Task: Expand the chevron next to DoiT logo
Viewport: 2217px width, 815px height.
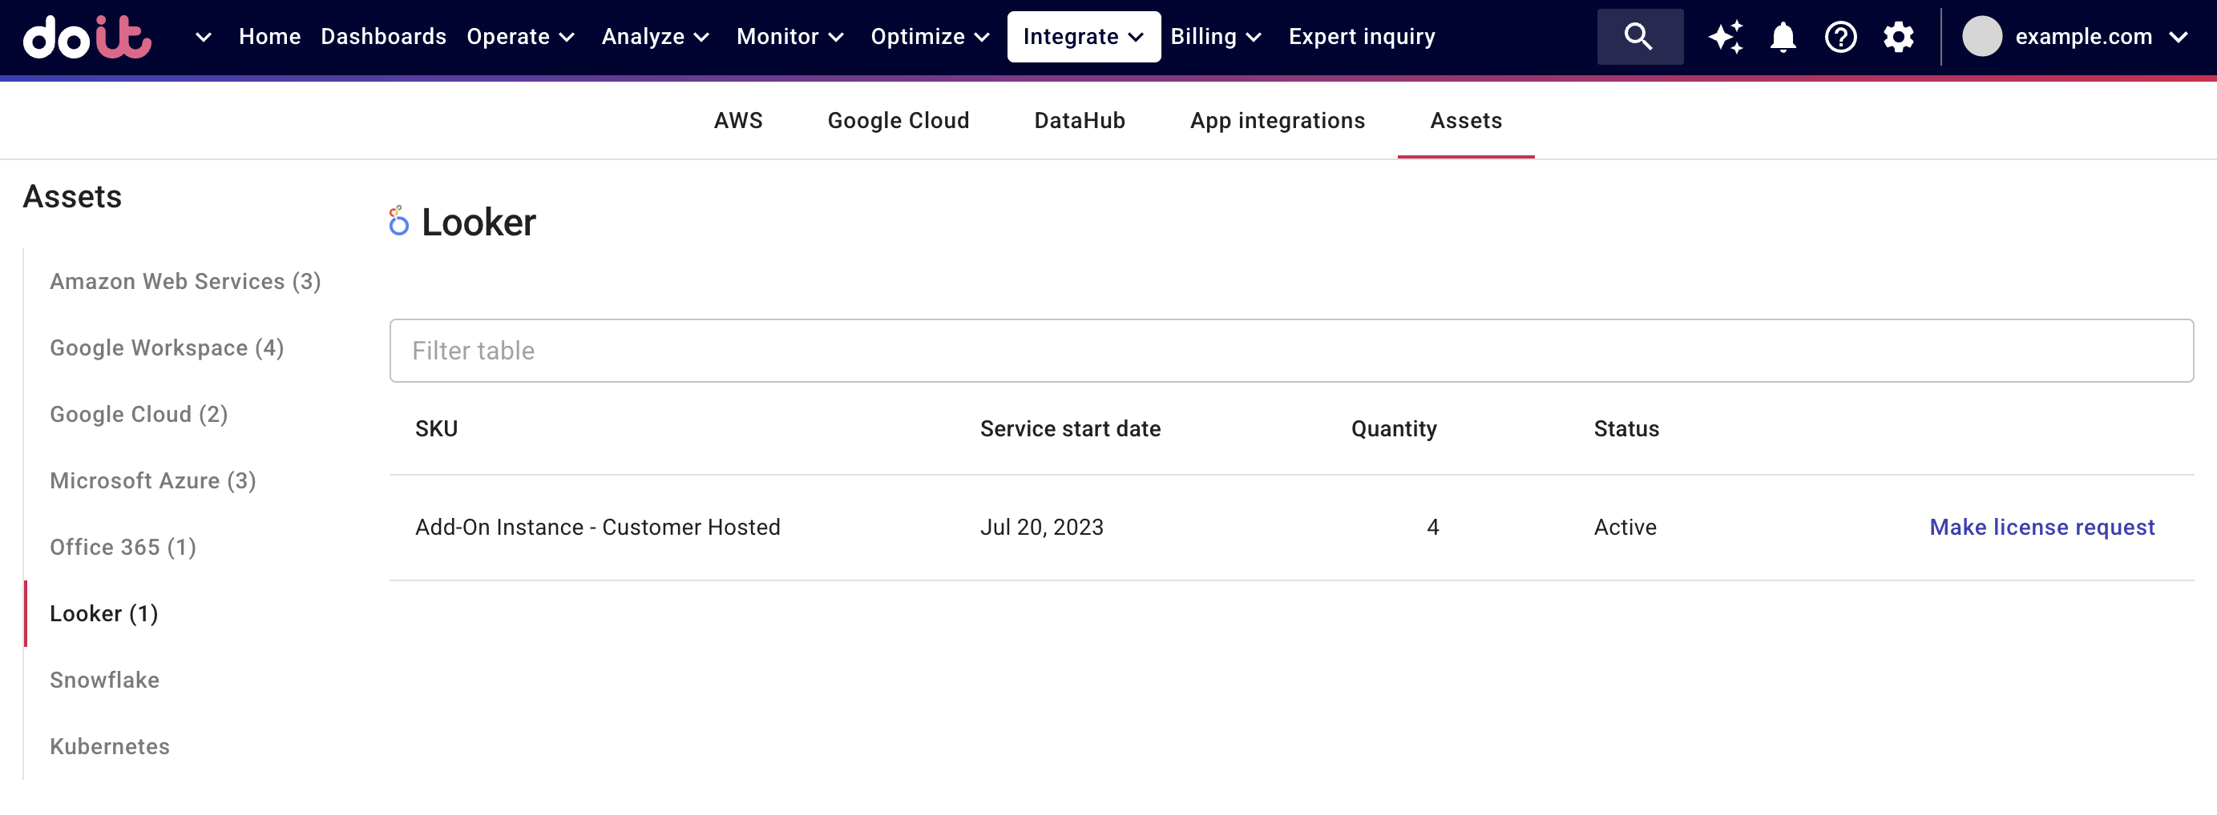Action: 203,37
